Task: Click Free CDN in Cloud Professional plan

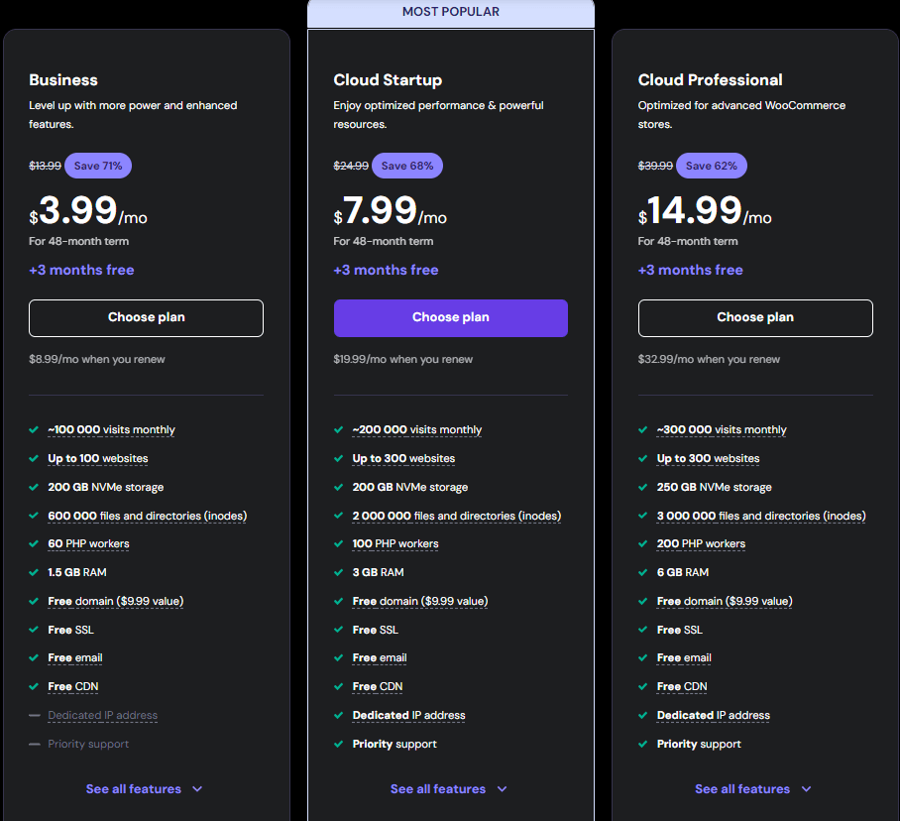Action: (x=682, y=687)
